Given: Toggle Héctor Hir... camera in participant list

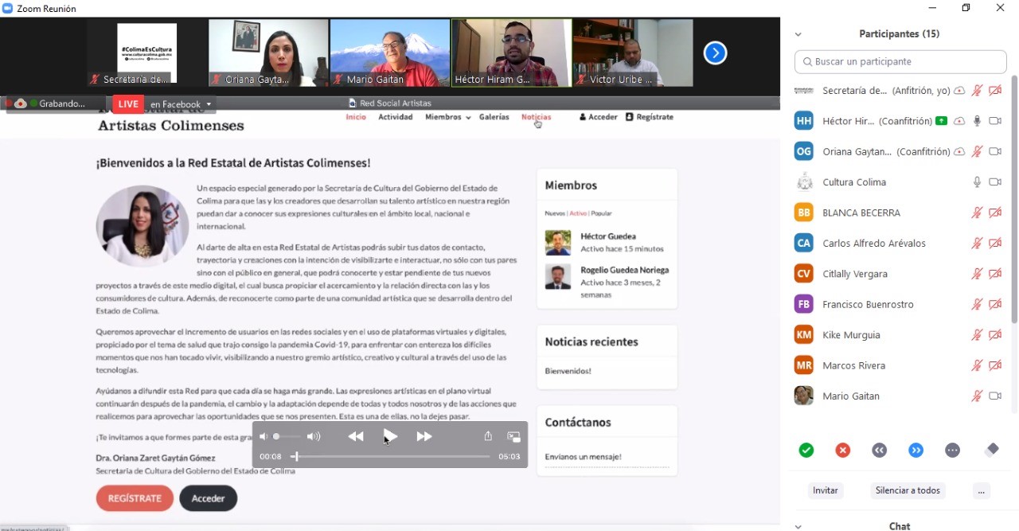Looking at the screenshot, I should pos(995,121).
